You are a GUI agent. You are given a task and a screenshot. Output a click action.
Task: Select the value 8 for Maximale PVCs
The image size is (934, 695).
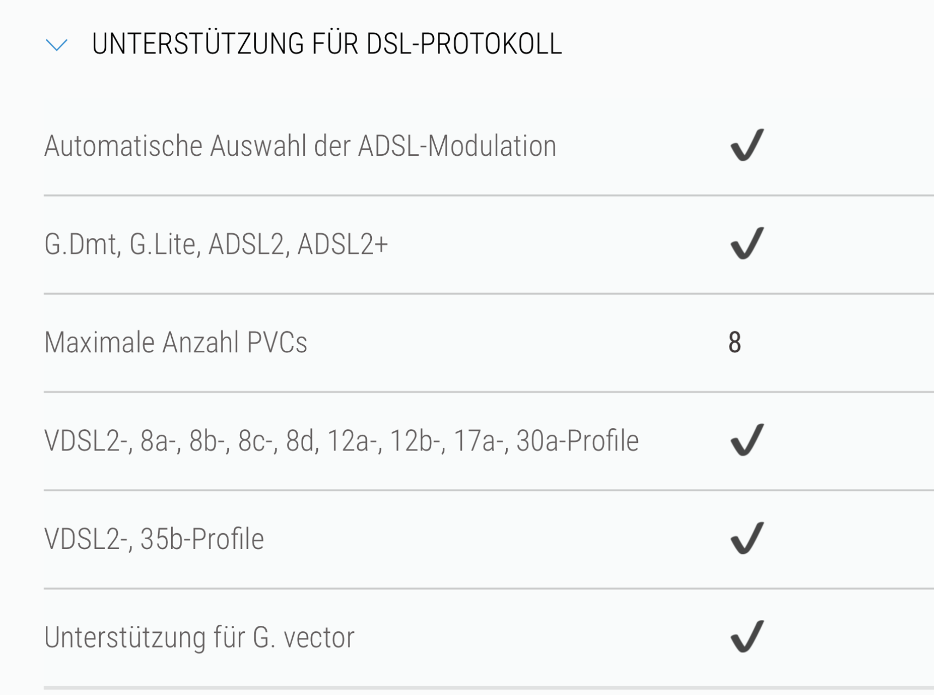coord(734,343)
